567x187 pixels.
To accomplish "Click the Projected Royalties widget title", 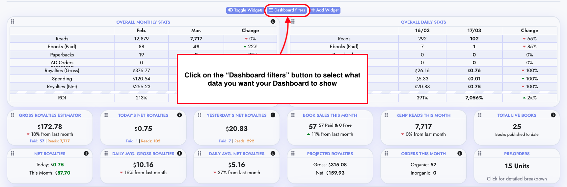I will [330, 154].
